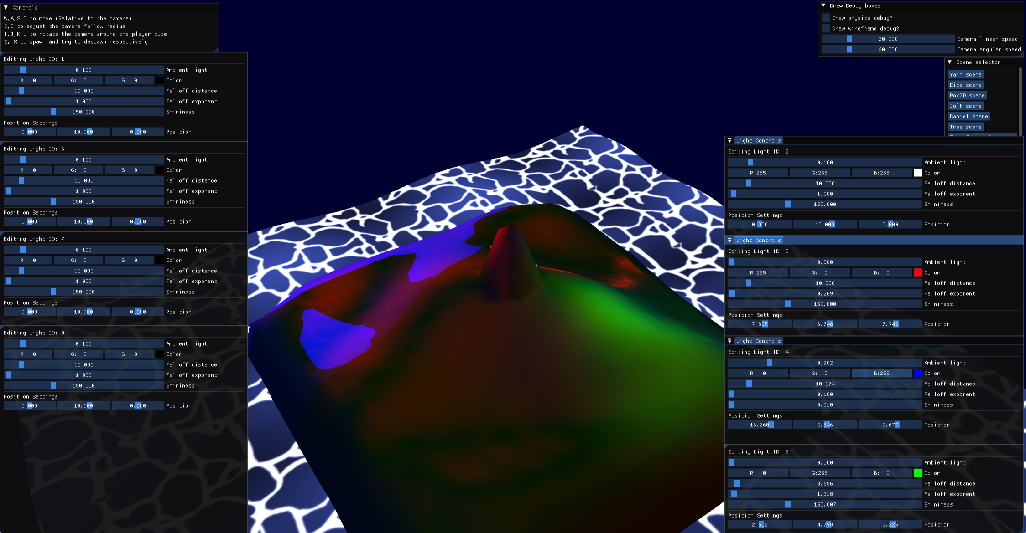Open red color swatch of Light 3
Screen dimensions: 1026x533
coord(918,272)
